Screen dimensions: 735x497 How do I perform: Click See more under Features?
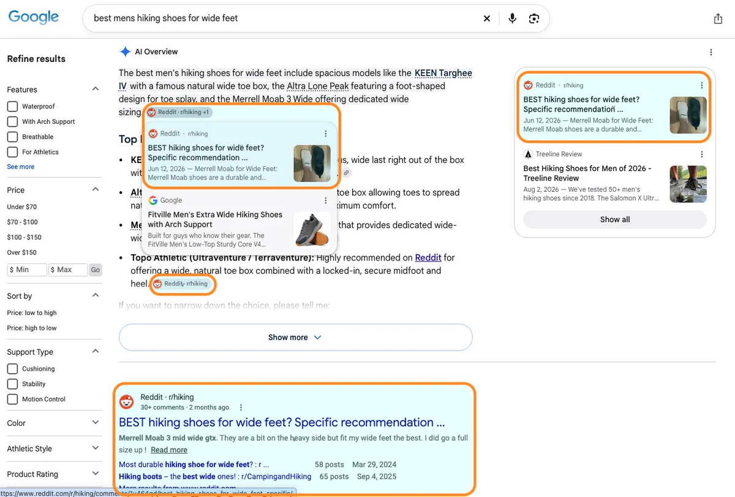click(x=21, y=167)
